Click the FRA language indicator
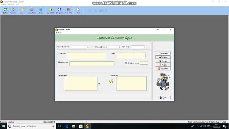This screenshot has height=129, width=229. (209, 126)
